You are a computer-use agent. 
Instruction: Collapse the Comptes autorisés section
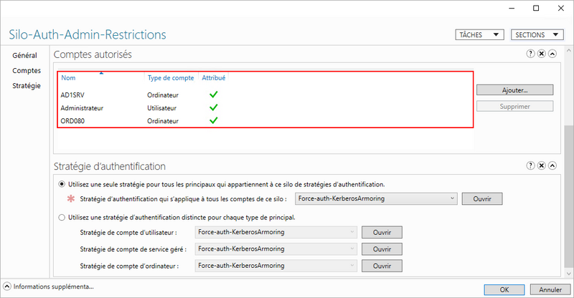(552, 54)
